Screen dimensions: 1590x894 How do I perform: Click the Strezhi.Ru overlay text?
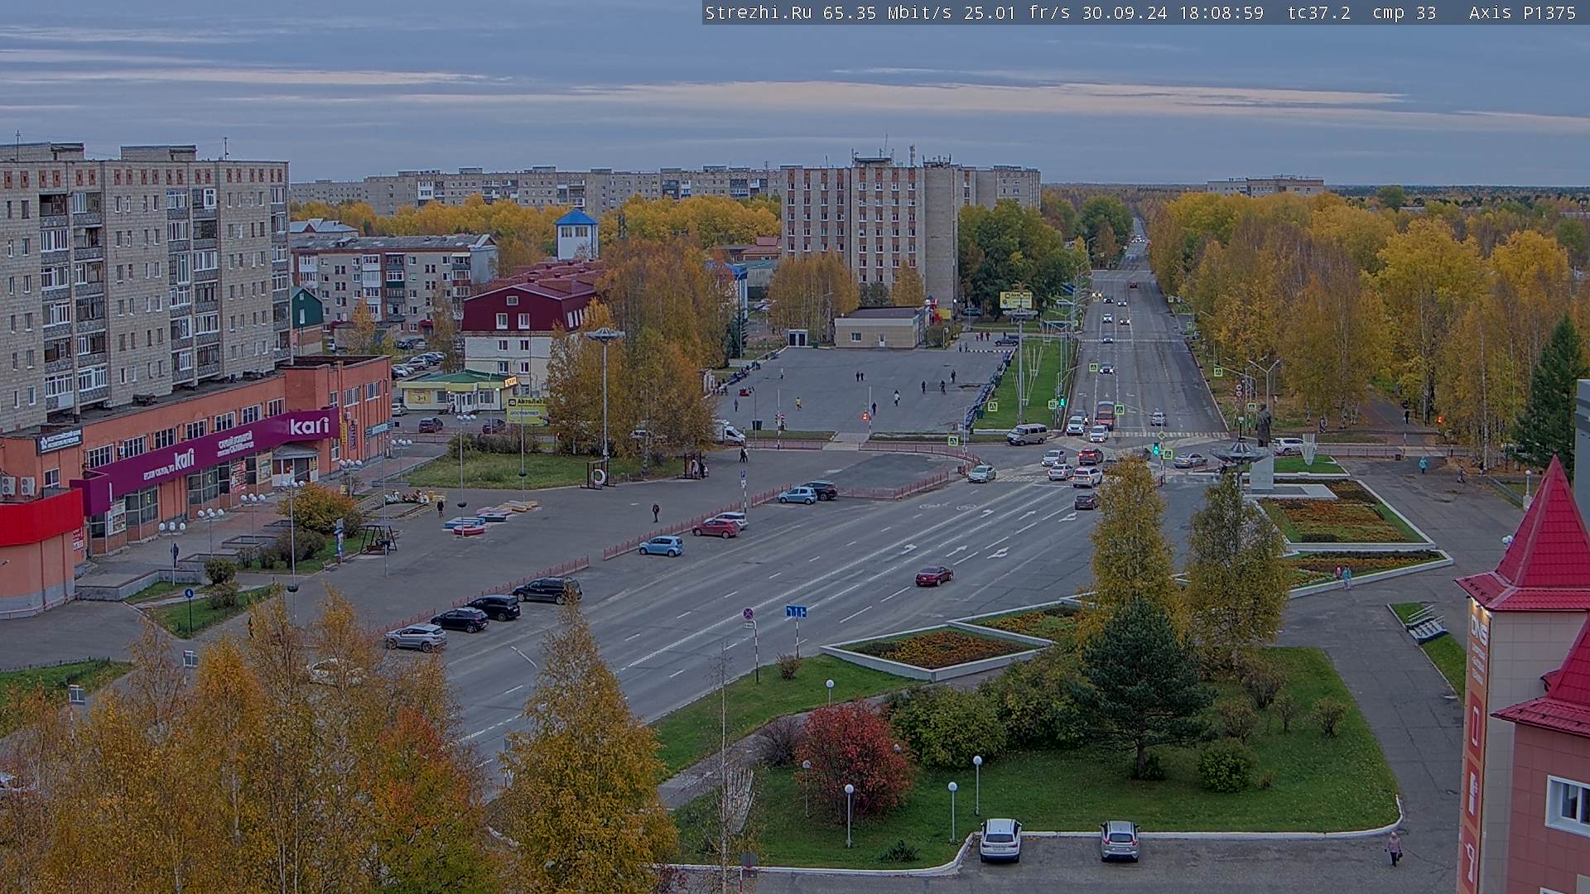pyautogui.click(x=759, y=12)
